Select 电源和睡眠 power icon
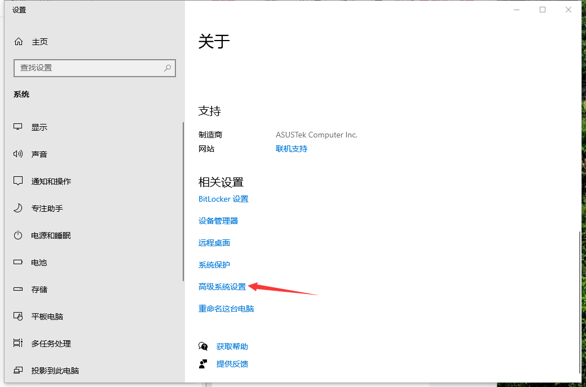This screenshot has height=387, width=586. coord(19,235)
